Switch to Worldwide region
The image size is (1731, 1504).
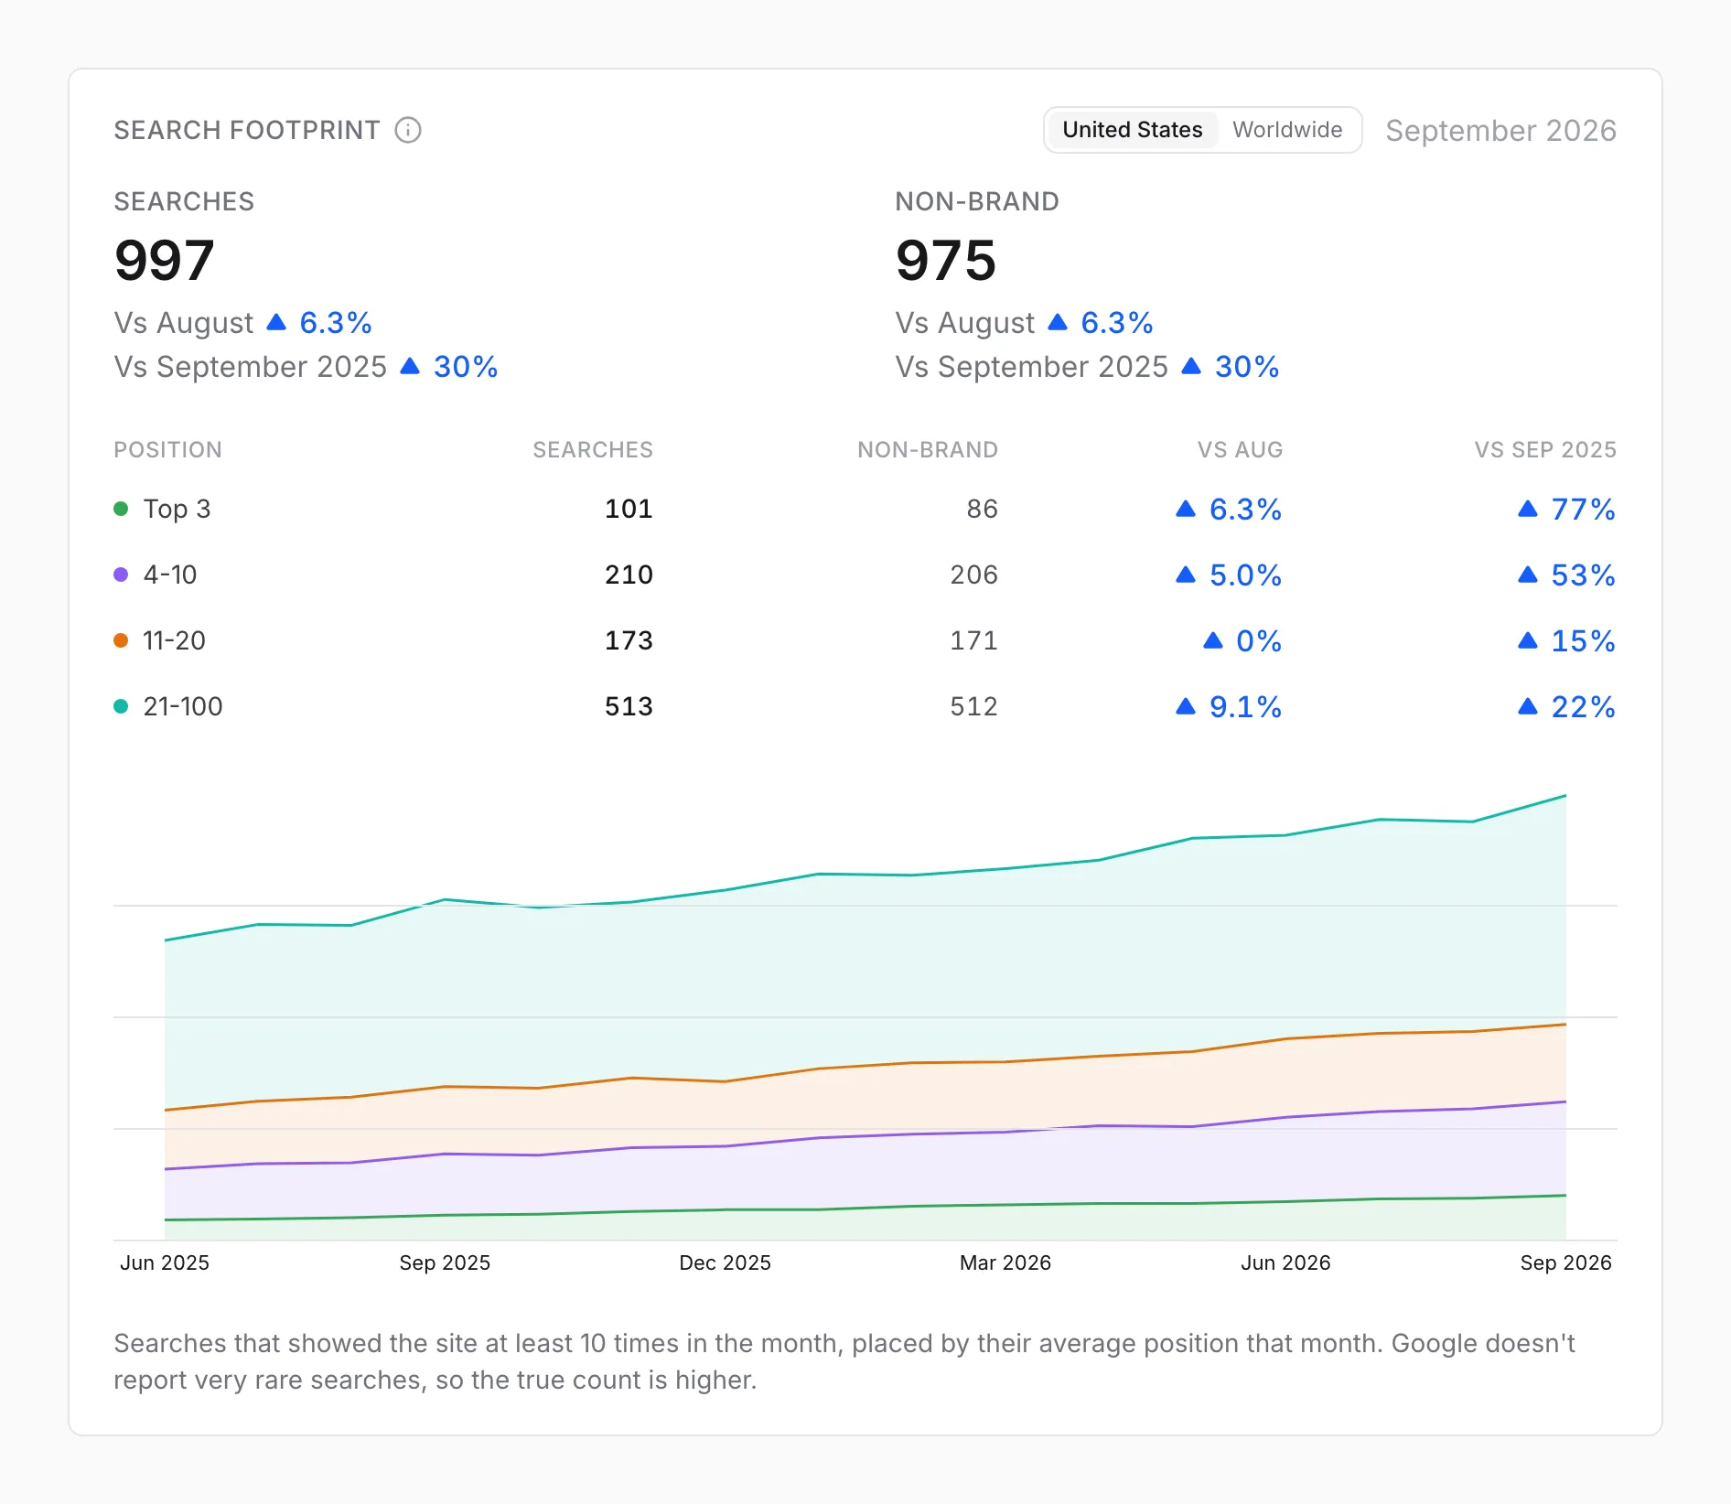tap(1287, 130)
